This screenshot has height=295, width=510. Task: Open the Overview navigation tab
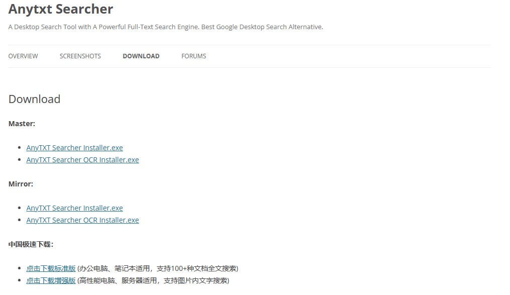click(23, 56)
